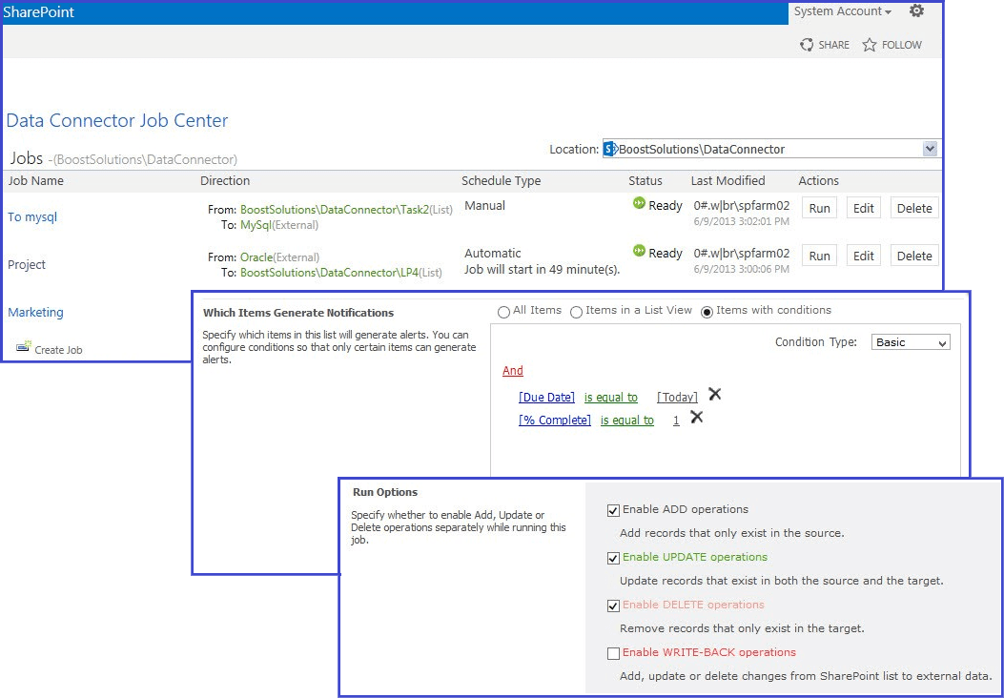Delete the To mysql job
Viewport: 1004px width, 698px height.
pos(914,208)
